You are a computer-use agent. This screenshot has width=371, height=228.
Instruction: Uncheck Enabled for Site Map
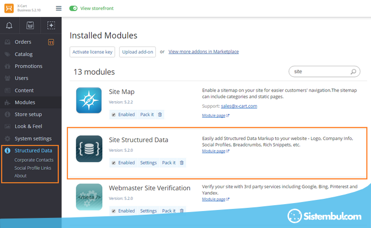tap(113, 115)
